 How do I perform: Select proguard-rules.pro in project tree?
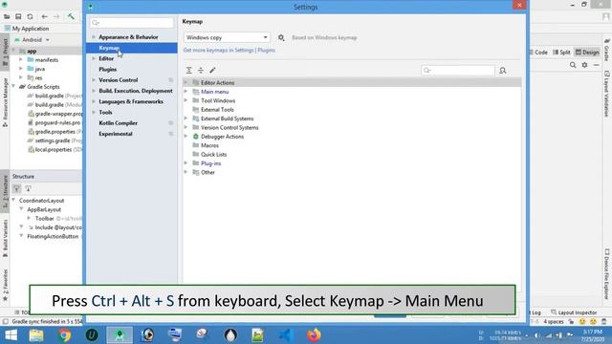coord(57,122)
